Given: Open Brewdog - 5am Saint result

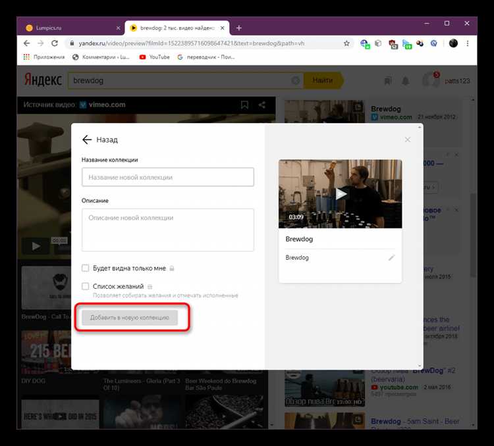Looking at the screenshot, I should point(415,421).
